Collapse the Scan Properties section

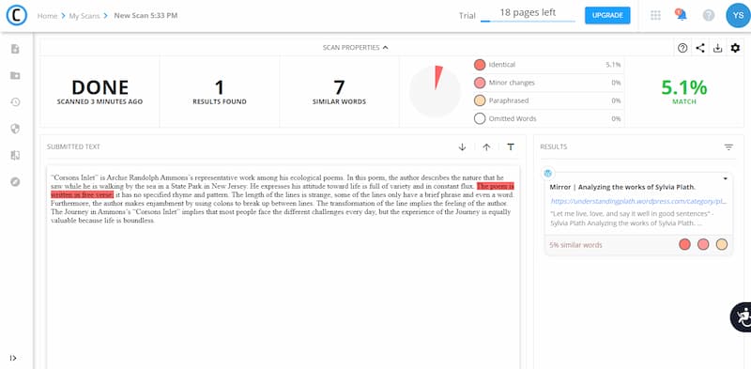[356, 48]
